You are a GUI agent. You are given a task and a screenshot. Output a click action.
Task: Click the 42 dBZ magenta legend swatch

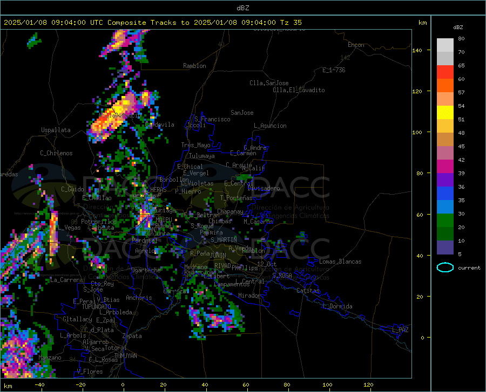coord(445,167)
